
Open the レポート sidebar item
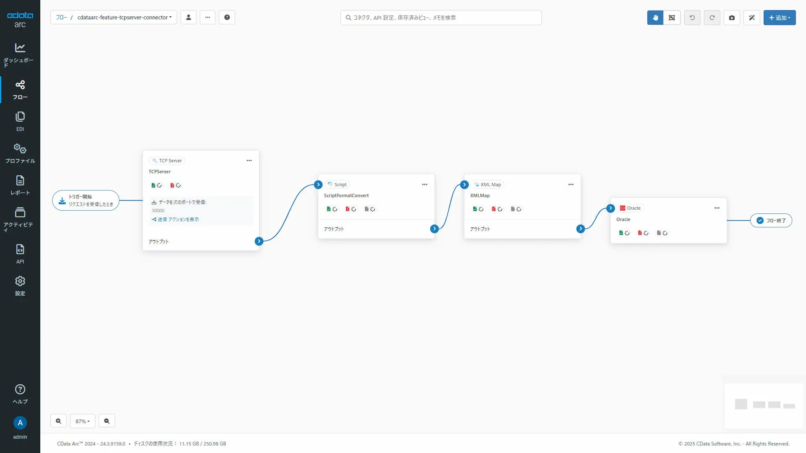click(20, 185)
